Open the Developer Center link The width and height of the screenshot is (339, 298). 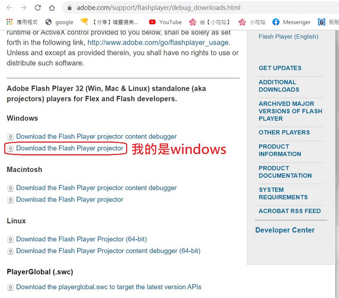(x=285, y=230)
